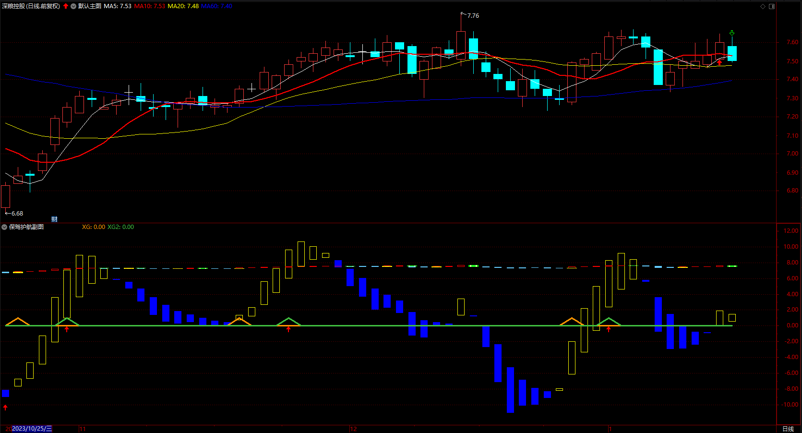Click the 6.68 low price label
This screenshot has height=433, width=802.
click(x=17, y=214)
